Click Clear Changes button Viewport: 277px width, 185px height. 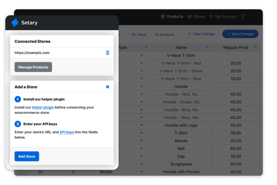(x=201, y=34)
